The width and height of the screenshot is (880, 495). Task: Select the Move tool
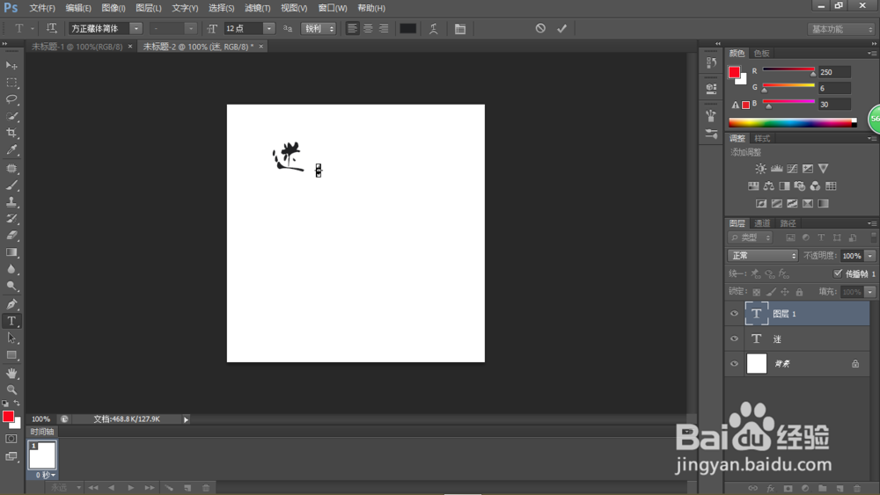11,66
